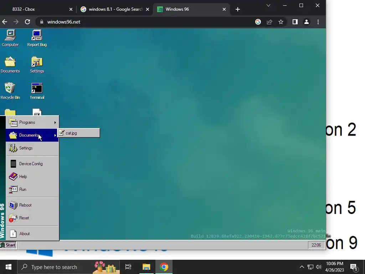The width and height of the screenshot is (365, 274).
Task: Click the 10:06 PM system clock
Action: 335,267
